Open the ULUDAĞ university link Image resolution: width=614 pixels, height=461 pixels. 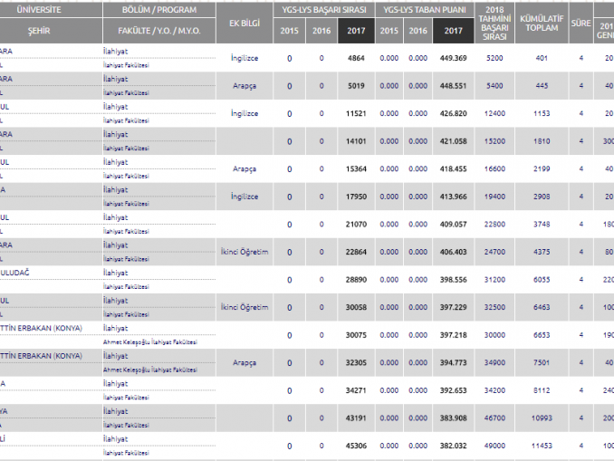click(x=18, y=273)
